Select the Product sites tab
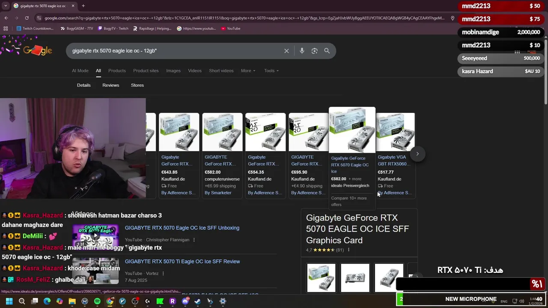 coord(146,71)
